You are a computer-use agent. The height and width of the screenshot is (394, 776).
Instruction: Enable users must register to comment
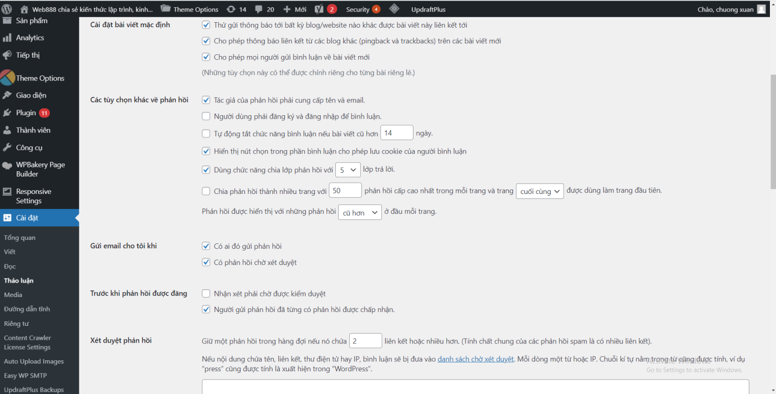tap(206, 116)
